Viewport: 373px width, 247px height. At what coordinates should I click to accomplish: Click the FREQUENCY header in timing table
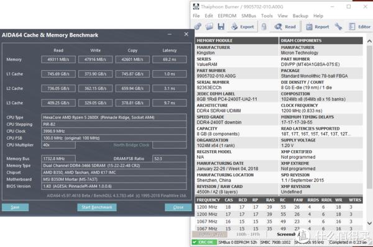point(208,200)
